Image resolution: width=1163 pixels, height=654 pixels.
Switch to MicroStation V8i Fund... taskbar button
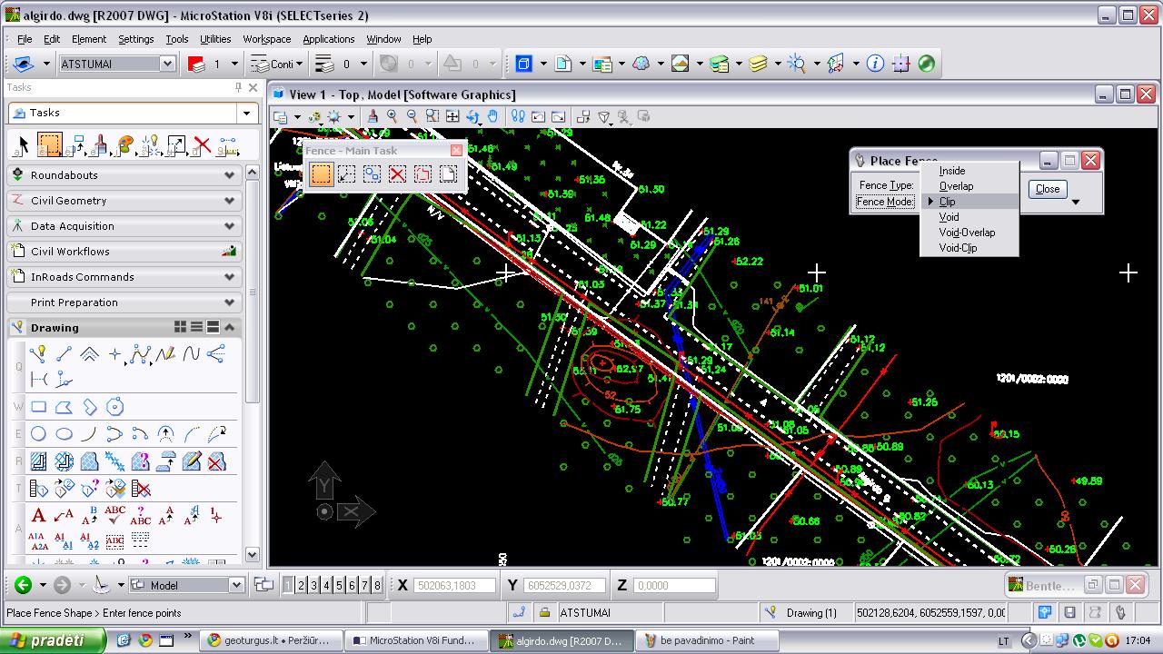pyautogui.click(x=414, y=640)
